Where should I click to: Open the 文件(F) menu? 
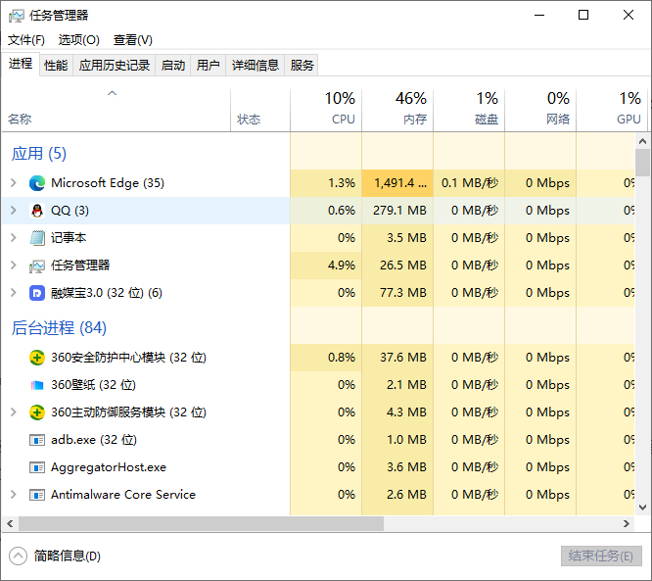click(x=26, y=40)
